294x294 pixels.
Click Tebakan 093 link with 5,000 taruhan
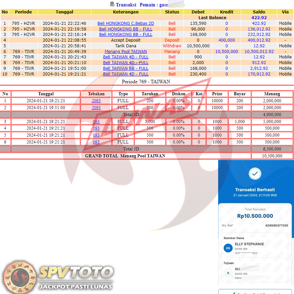click(96, 121)
